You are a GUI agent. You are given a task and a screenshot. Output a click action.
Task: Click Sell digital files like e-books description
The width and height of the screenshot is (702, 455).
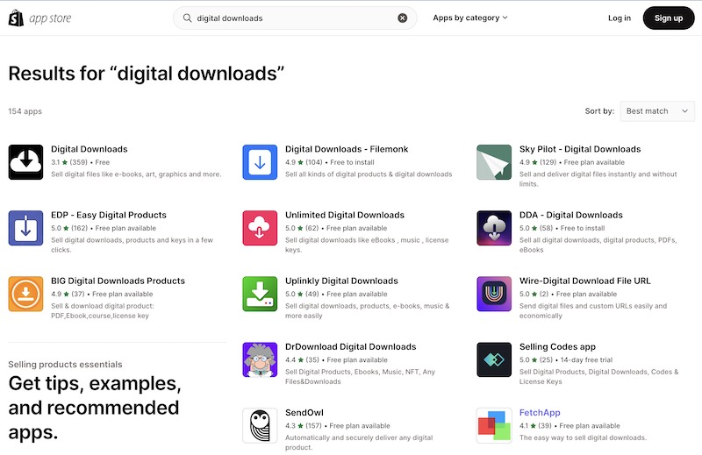pos(136,174)
